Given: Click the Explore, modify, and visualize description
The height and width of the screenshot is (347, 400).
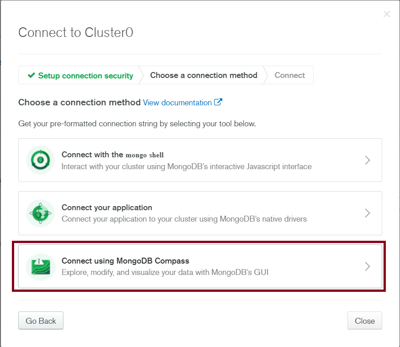Looking at the screenshot, I should tap(165, 272).
